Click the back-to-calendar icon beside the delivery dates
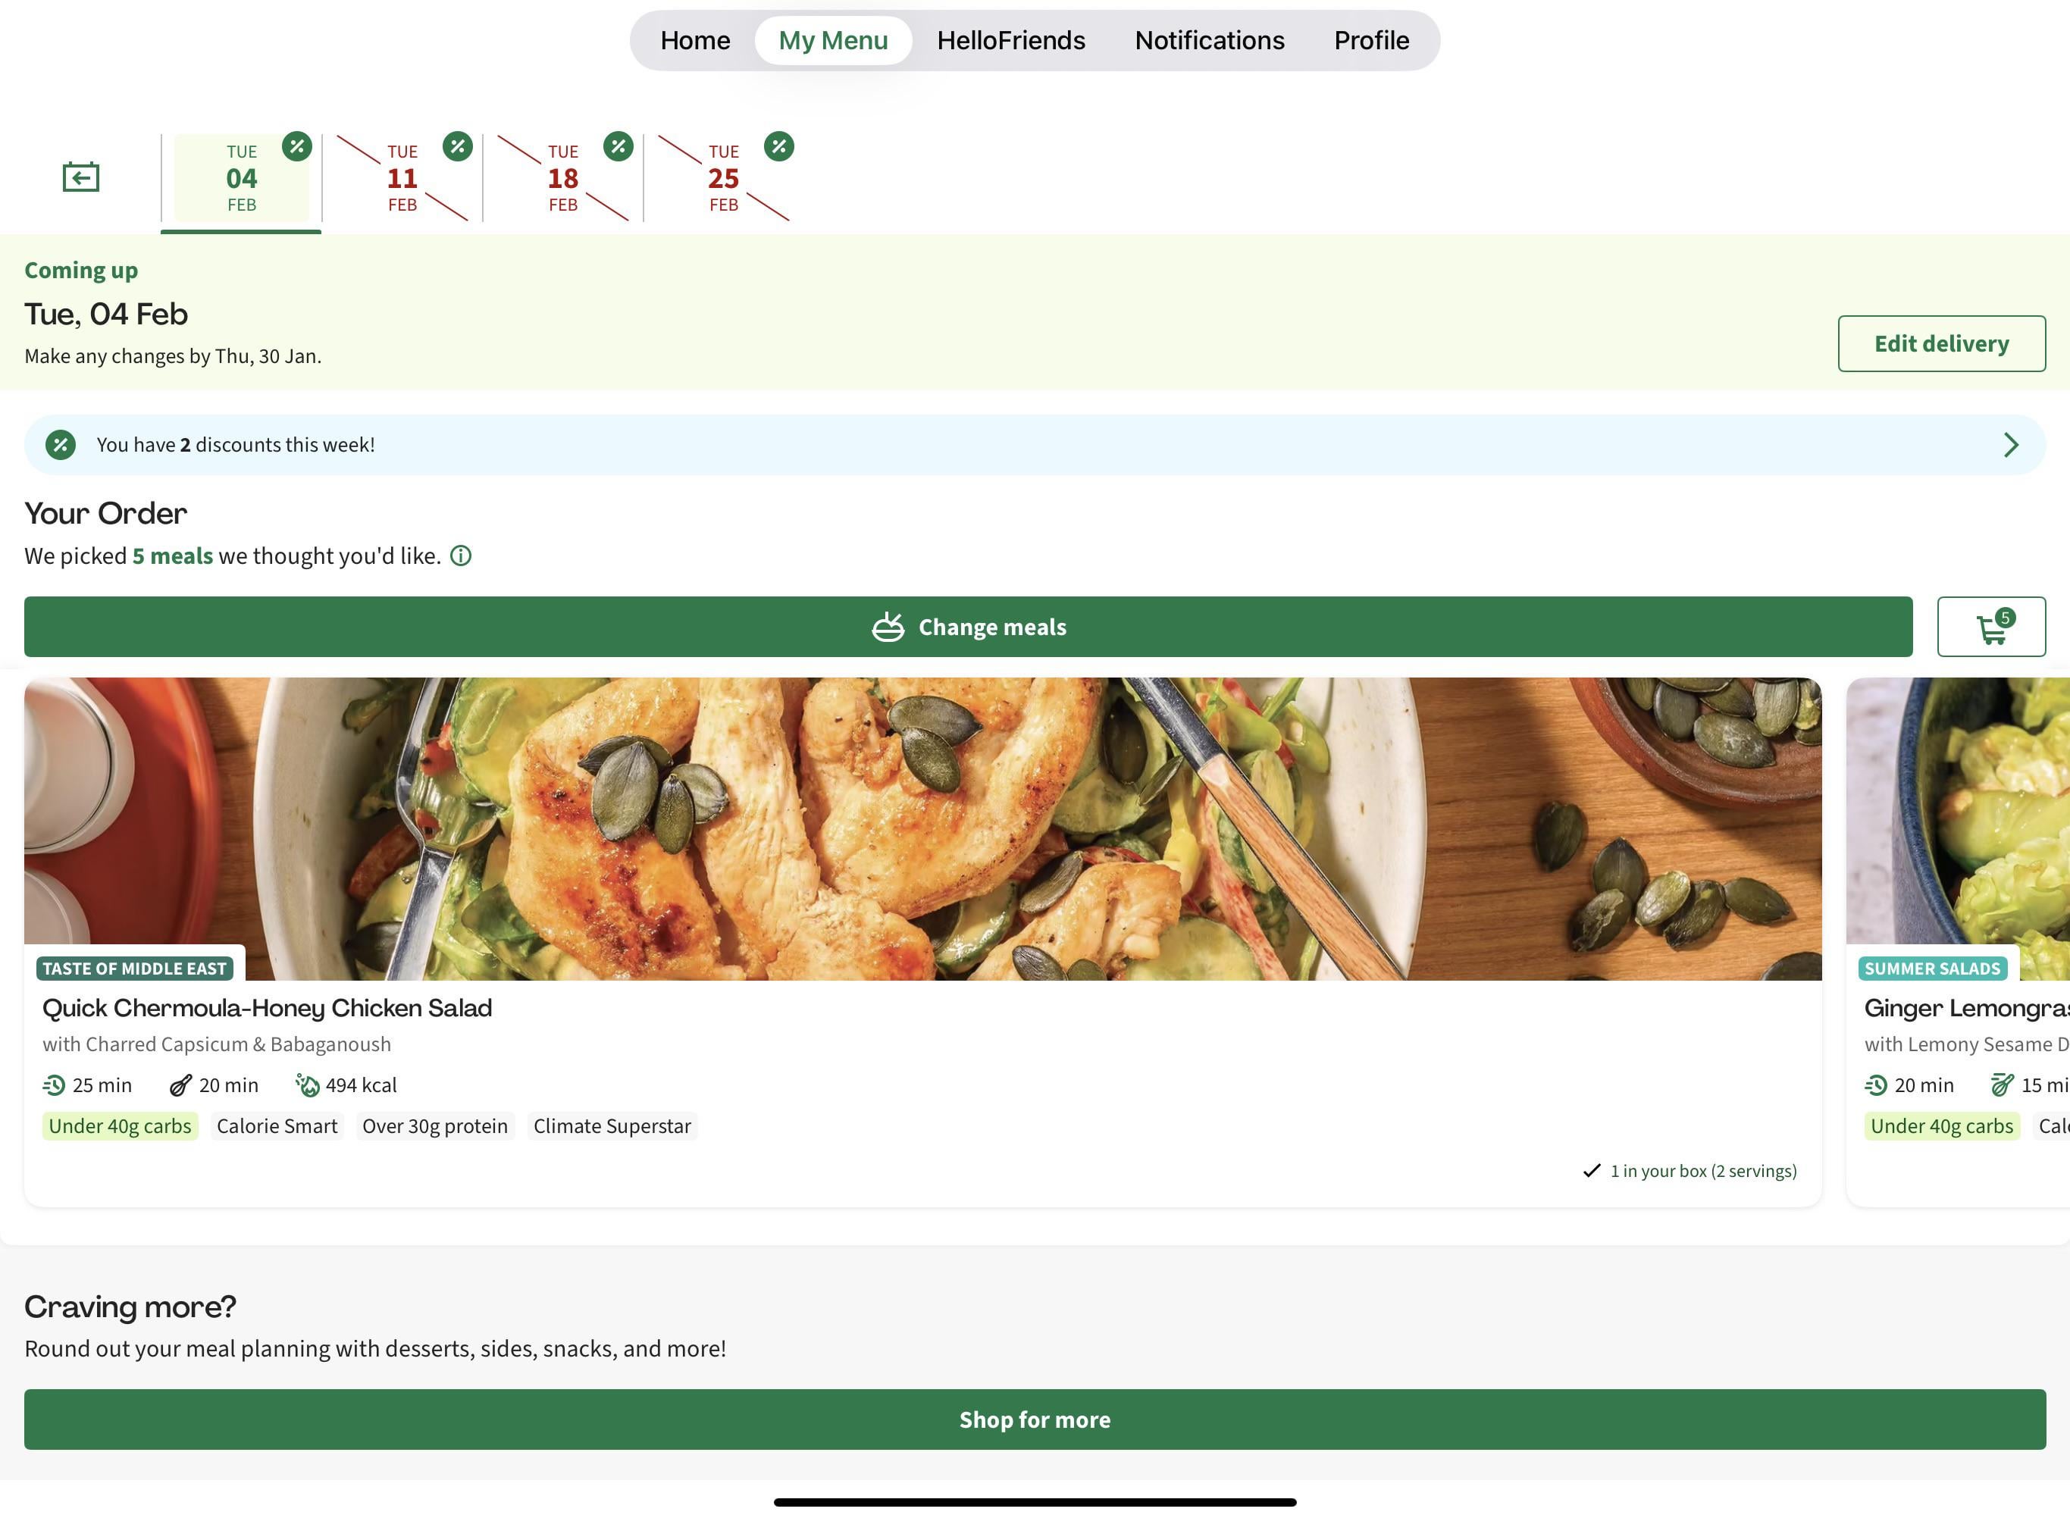2070x1518 pixels. 81,177
